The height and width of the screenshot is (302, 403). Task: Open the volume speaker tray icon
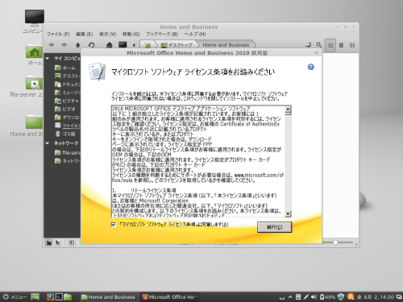[x=314, y=297]
